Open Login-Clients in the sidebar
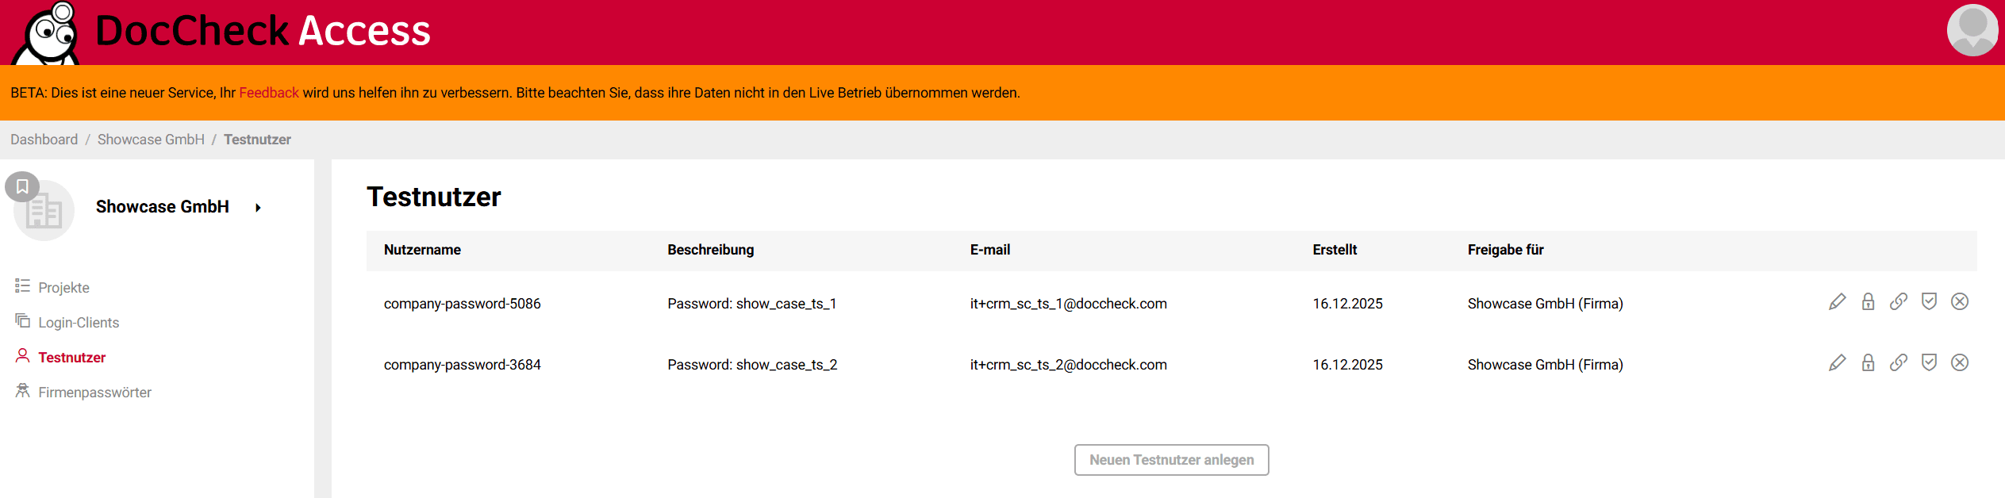 click(x=79, y=323)
